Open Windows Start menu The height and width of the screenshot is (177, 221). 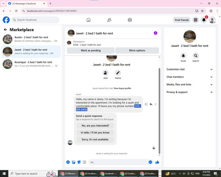click(4, 173)
